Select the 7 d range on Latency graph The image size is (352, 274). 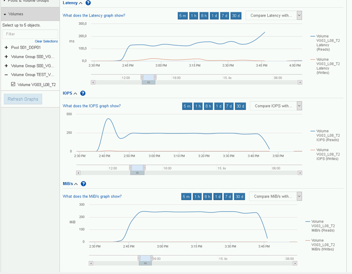point(225,15)
